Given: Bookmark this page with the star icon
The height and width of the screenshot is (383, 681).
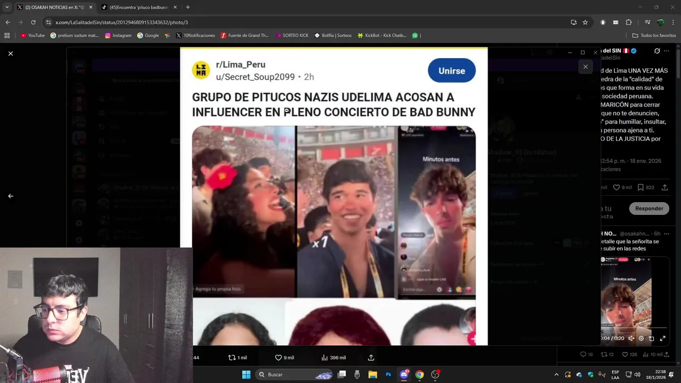Looking at the screenshot, I should point(585,22).
